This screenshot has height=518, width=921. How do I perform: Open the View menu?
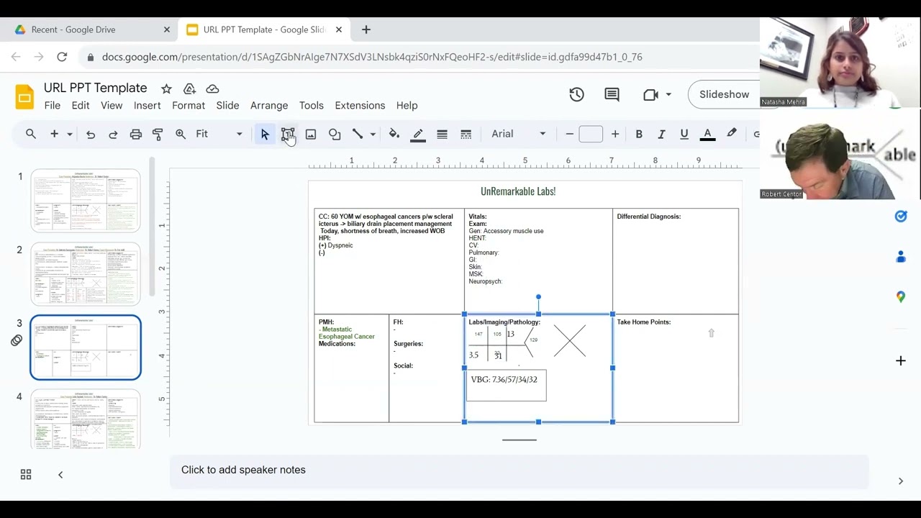[x=112, y=105]
